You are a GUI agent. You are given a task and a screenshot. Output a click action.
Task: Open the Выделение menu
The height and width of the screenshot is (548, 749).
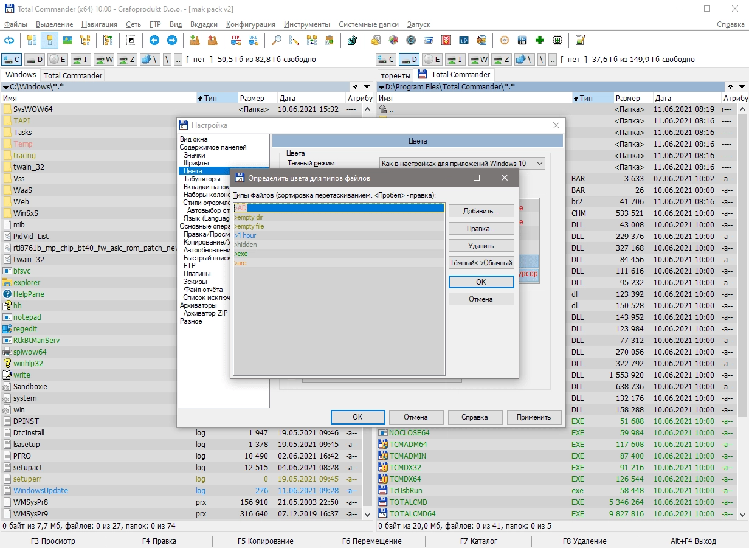54,24
